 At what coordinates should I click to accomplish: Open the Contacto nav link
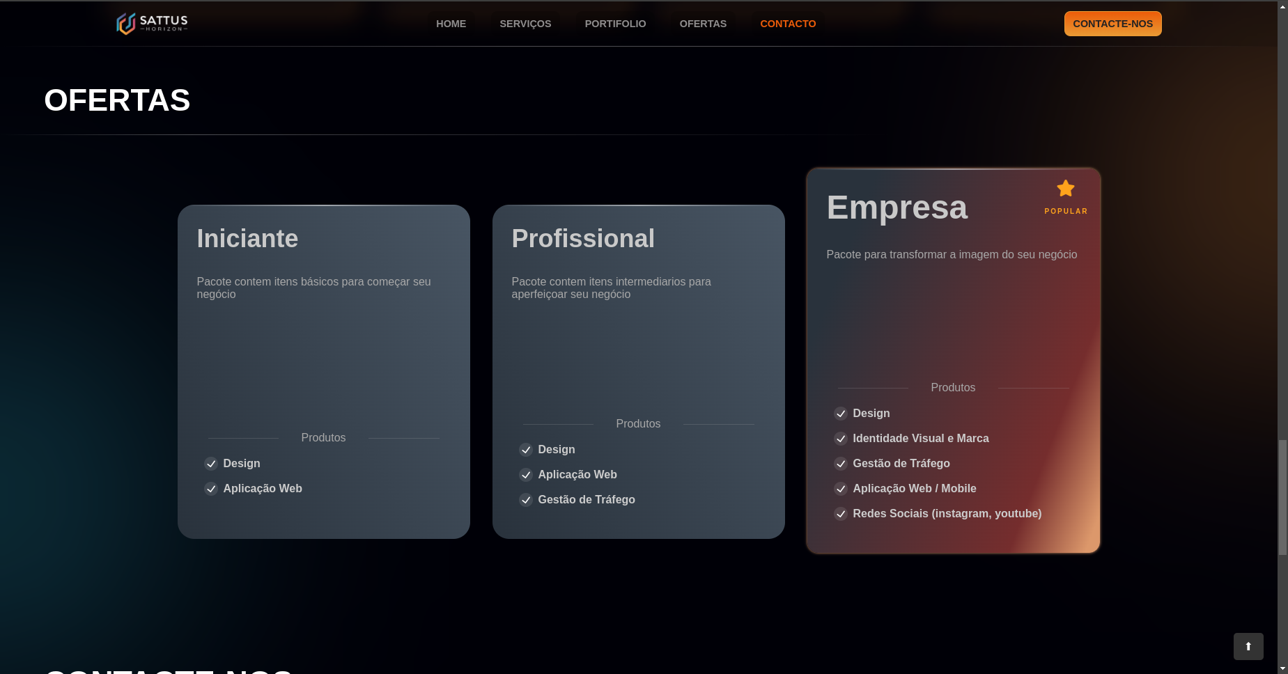pos(788,24)
